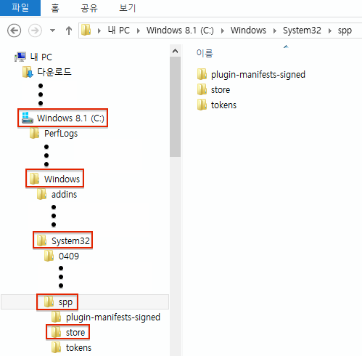Click the Back navigation arrow

coord(14,31)
